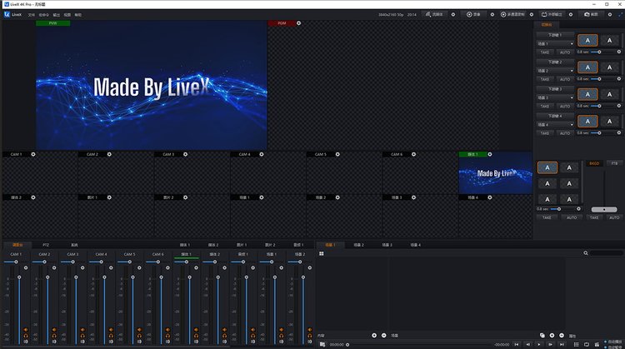Click TAKE button for downstream key 1
The height and width of the screenshot is (349, 625).
(544, 52)
